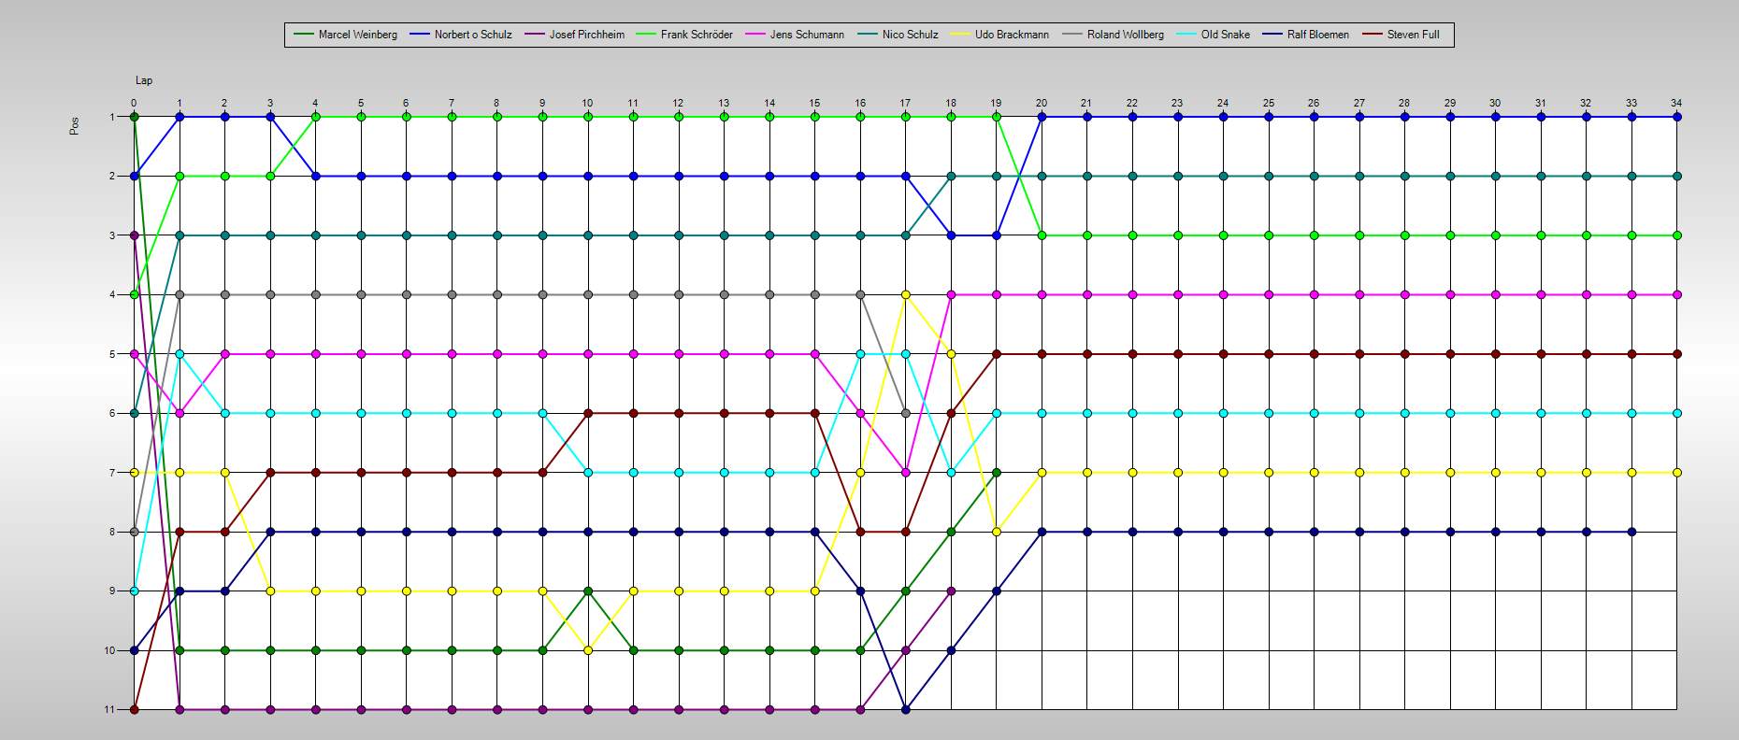Screen dimensions: 1739x740
Task: Select Jens Schumann point at lap 1, position 6
Action: coord(180,413)
